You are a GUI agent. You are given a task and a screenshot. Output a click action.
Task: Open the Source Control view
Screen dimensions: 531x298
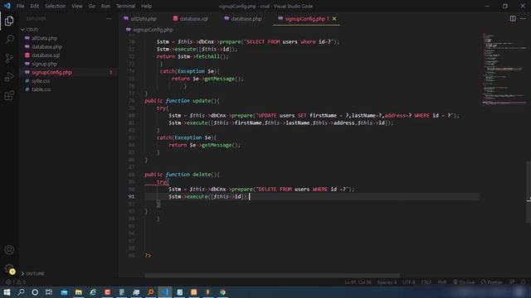[9, 58]
